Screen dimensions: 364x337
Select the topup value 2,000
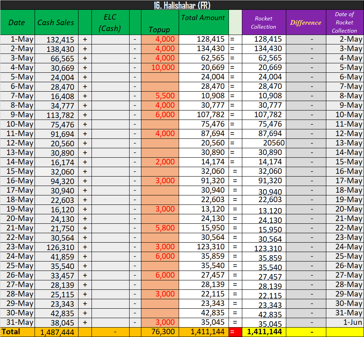[160, 162]
